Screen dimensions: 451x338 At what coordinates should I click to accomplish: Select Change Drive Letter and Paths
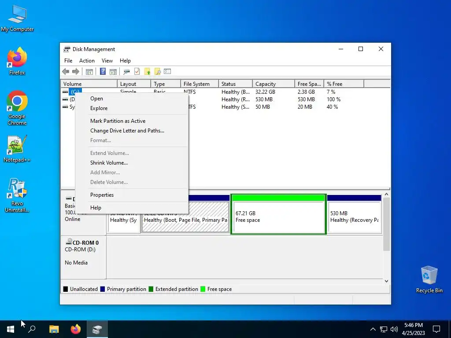point(132,131)
